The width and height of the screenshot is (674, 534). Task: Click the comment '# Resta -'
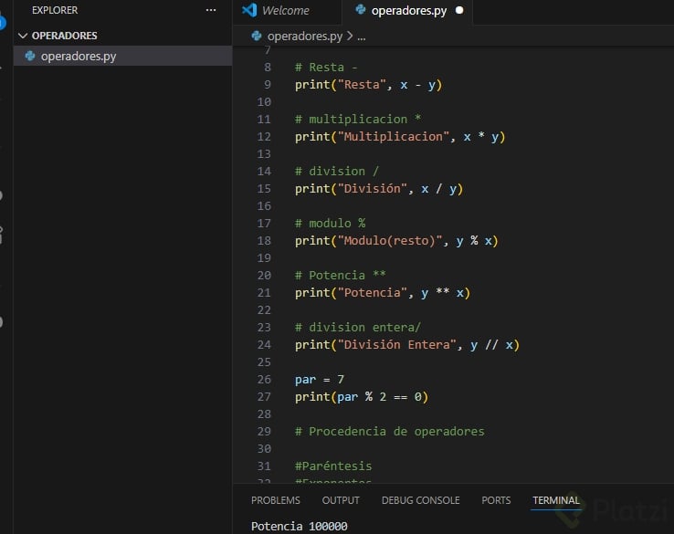click(326, 68)
